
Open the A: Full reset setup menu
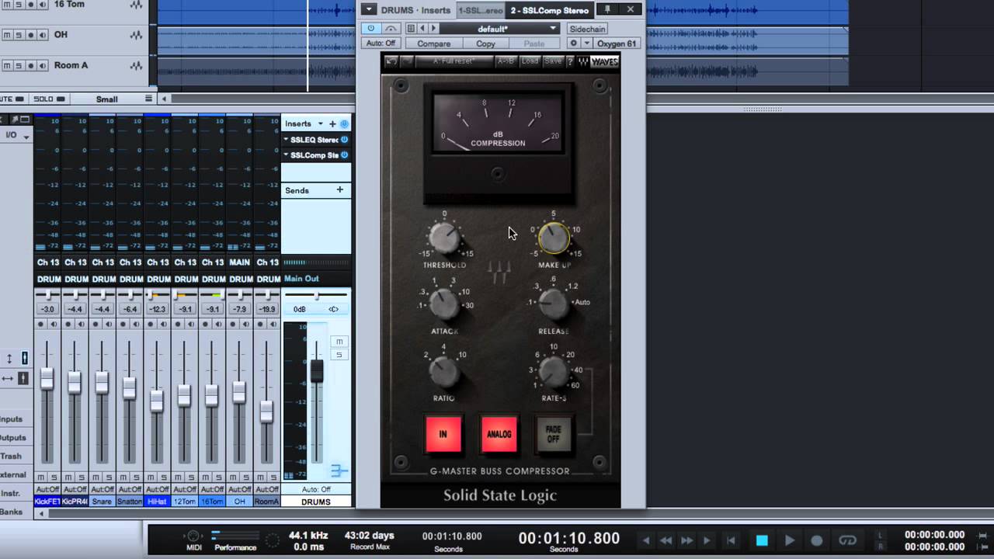tap(455, 61)
